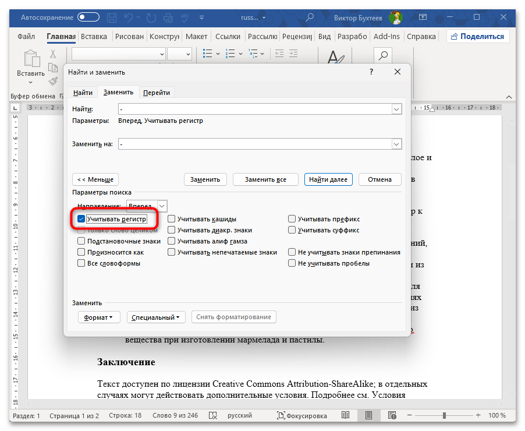Check 'Не учитывать пробелы' option
Screen dimensions: 525x431
292,263
